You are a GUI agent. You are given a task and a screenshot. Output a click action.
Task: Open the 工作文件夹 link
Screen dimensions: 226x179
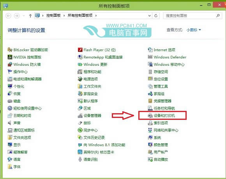click(x=92, y=86)
